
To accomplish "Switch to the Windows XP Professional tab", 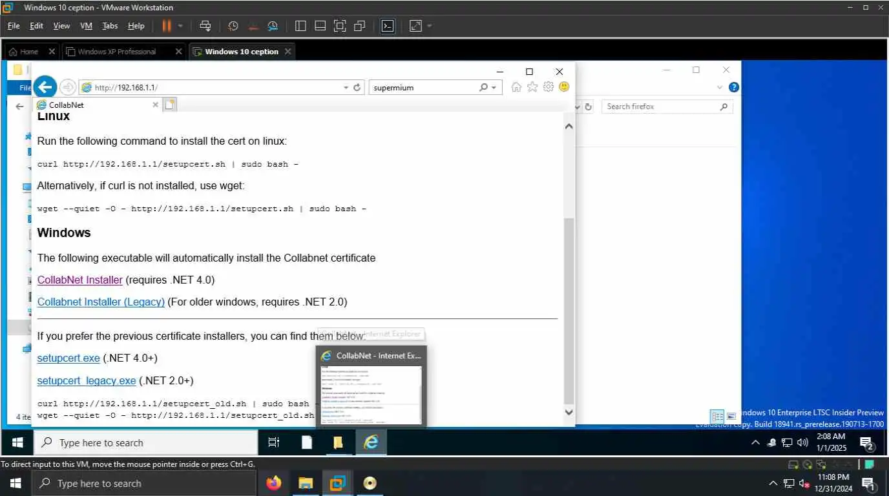I will [x=116, y=52].
